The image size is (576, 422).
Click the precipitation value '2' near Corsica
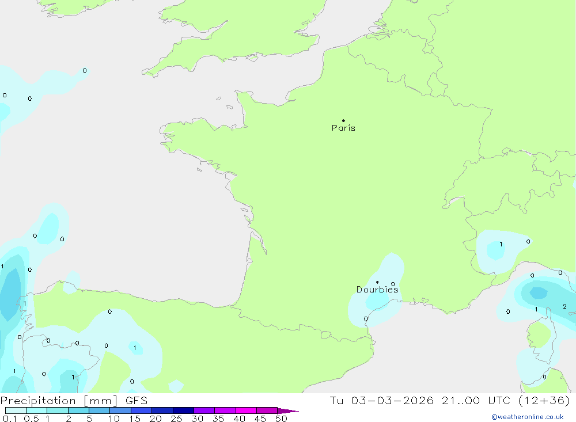(x=564, y=307)
